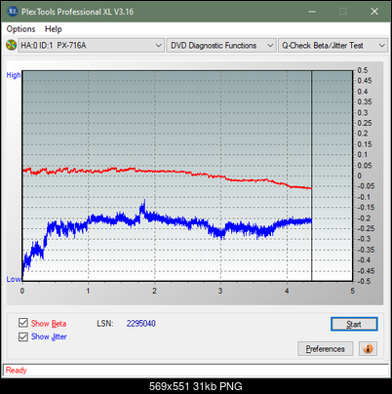Open the DVD Diagnostic Functions dropdown
The image size is (392, 394).
point(221,46)
